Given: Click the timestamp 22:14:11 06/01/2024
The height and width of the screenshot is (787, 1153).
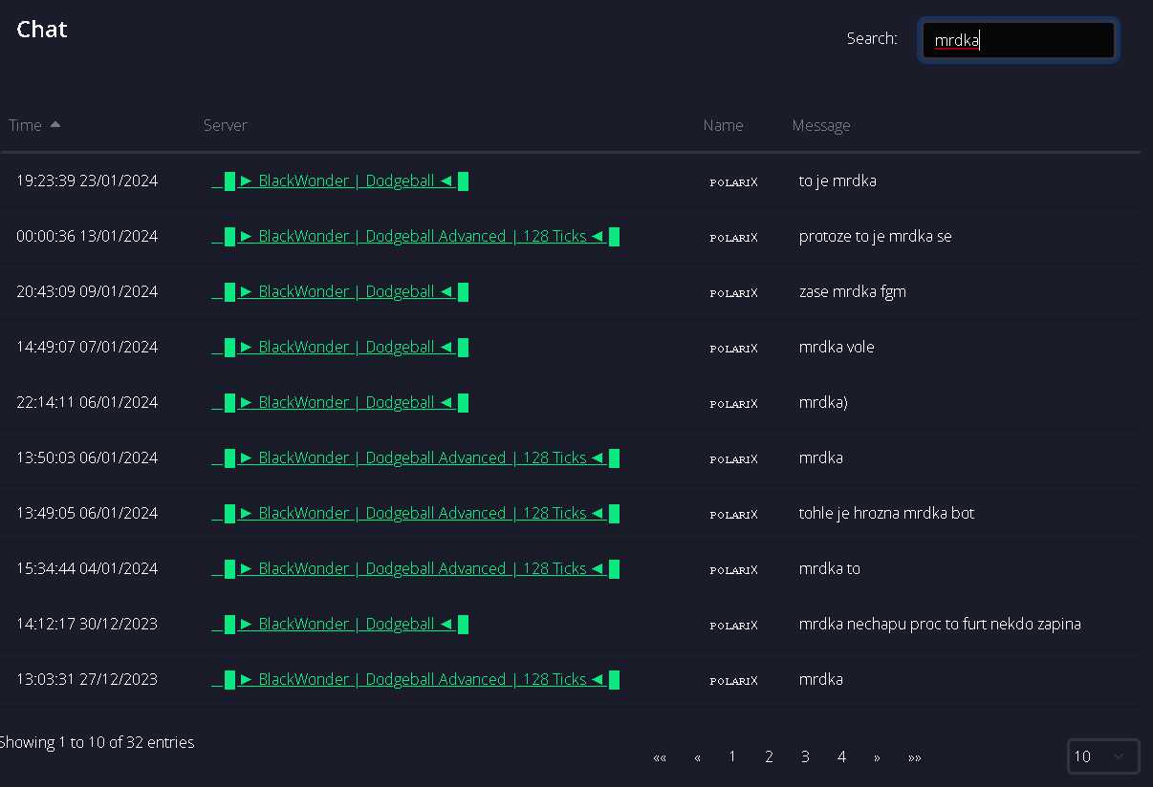Looking at the screenshot, I should click(x=87, y=402).
